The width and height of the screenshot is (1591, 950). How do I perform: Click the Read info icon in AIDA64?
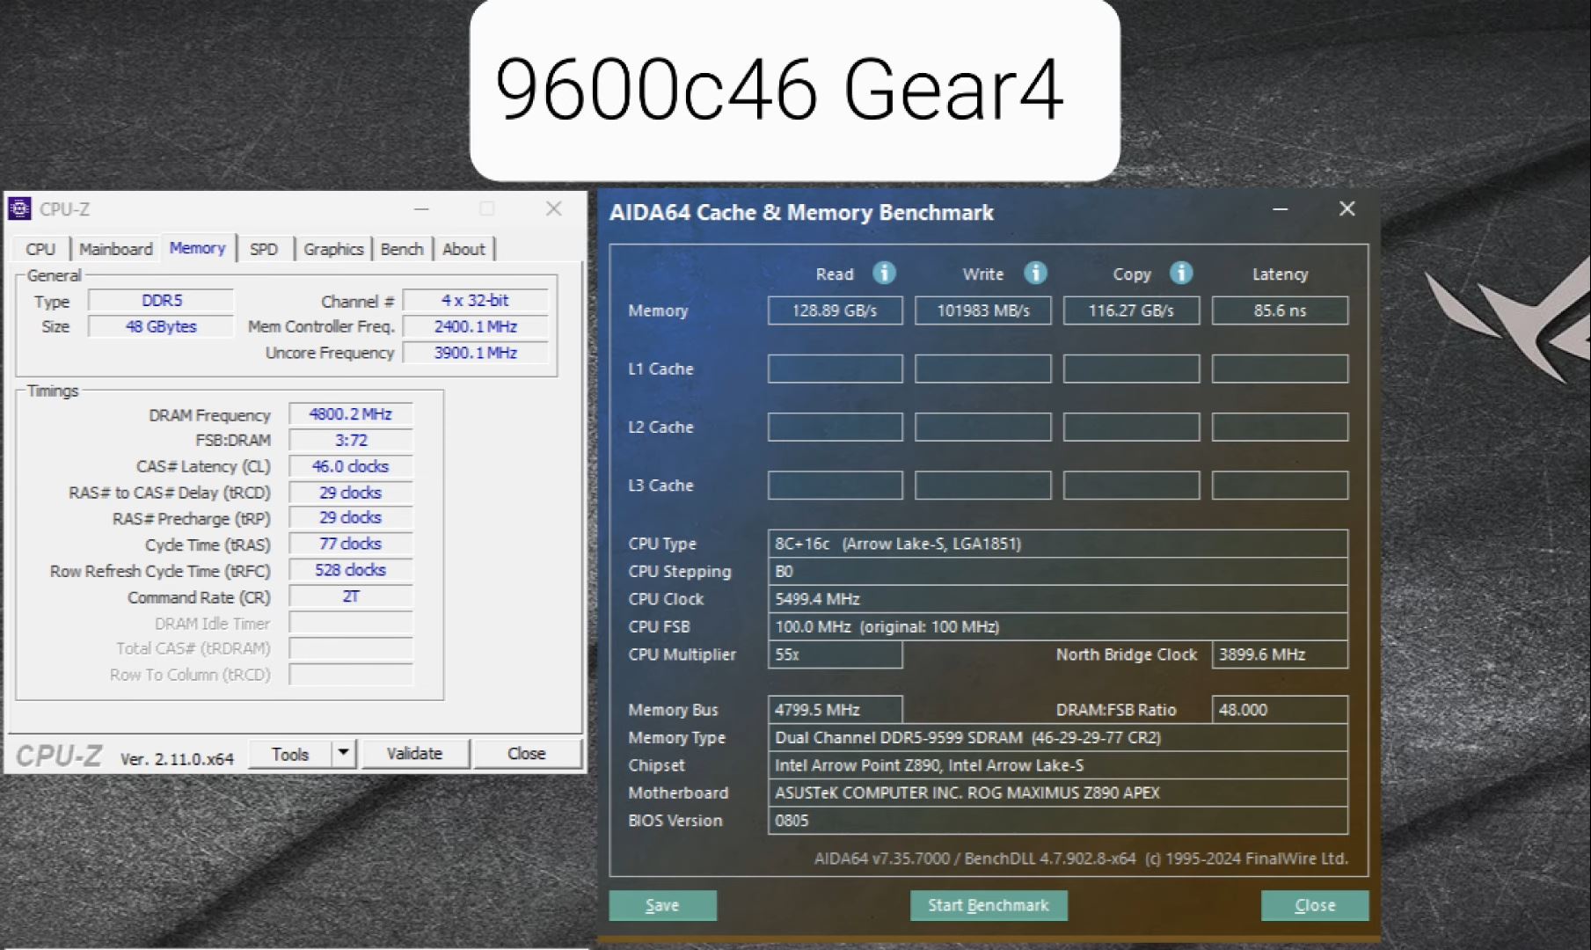click(883, 274)
